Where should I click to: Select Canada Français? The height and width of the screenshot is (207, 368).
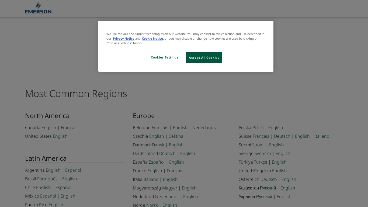69,127
